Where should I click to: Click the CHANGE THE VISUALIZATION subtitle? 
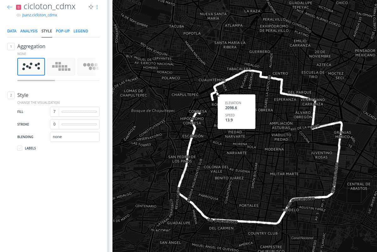38,103
